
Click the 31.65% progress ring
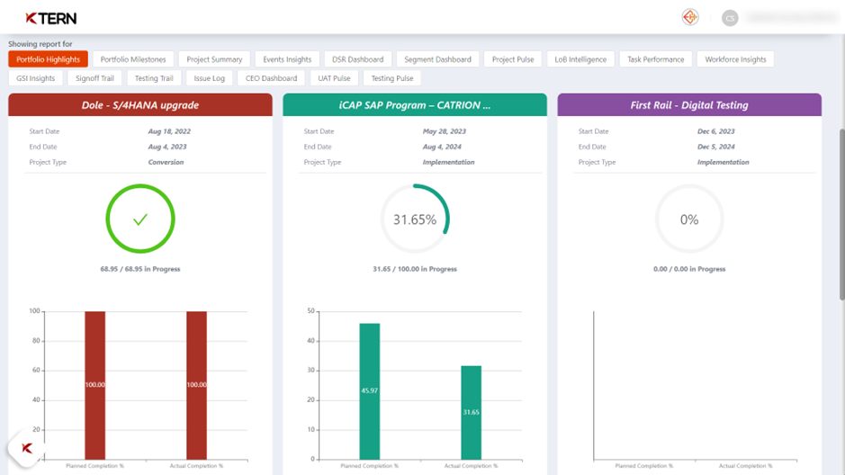click(415, 220)
